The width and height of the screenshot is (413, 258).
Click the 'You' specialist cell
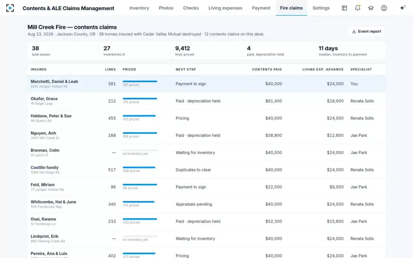[354, 84]
